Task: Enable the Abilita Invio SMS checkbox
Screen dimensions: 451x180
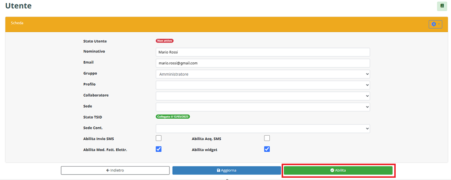Action: (159, 138)
